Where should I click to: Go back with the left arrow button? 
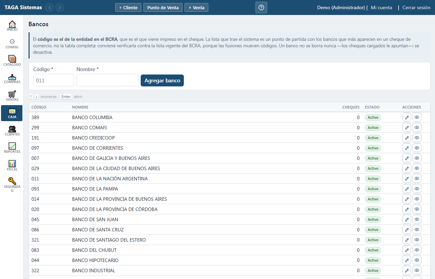click(50, 7)
